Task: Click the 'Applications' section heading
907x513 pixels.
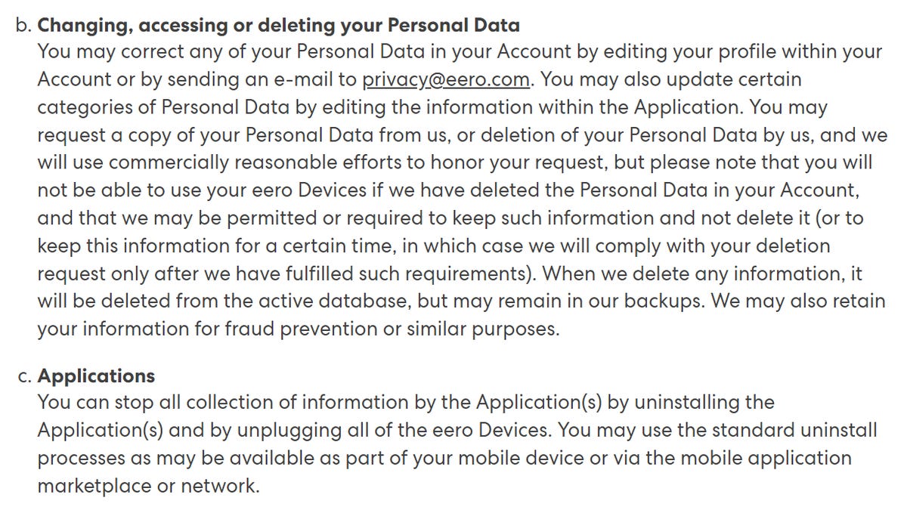Action: tap(96, 375)
